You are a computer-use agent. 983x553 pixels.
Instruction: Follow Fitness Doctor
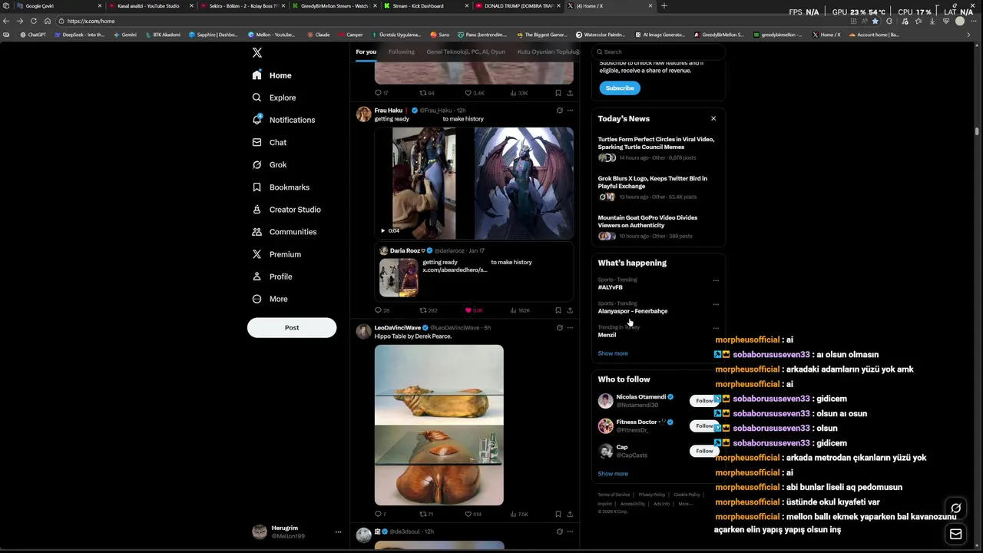pyautogui.click(x=703, y=426)
